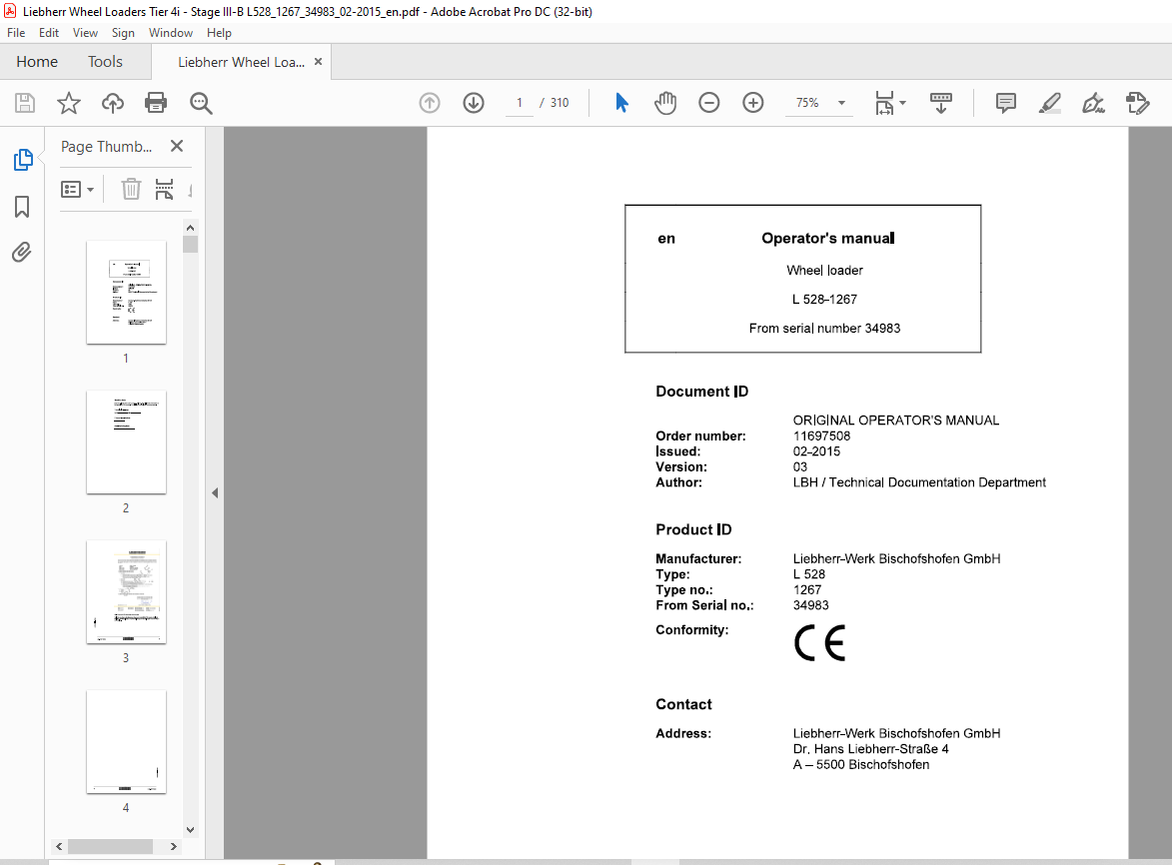Viewport: 1172px width, 865px height.
Task: Print the document
Action: 156,103
